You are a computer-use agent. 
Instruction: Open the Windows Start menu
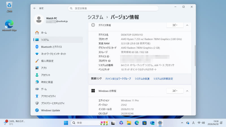pyautogui.click(x=66, y=123)
